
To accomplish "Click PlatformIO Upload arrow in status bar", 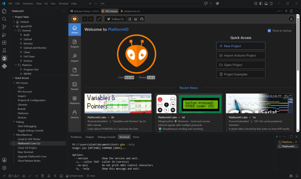I will coord(36,176).
